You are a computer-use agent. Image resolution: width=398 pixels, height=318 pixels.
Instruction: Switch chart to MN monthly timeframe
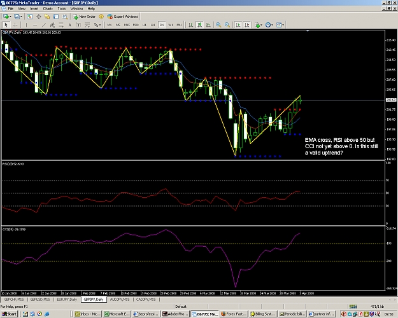tap(179, 25)
